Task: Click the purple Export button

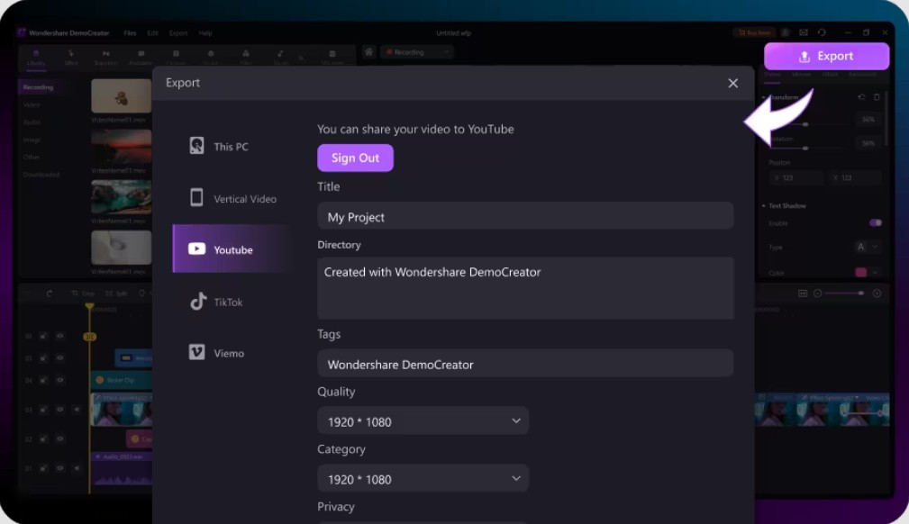Action: tap(826, 56)
